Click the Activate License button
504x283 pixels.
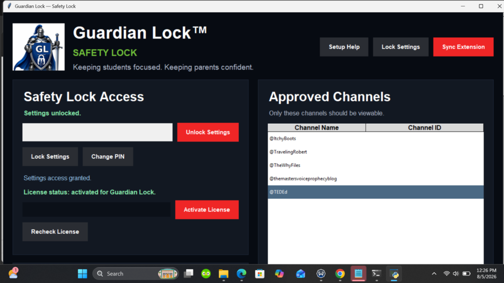click(x=207, y=209)
